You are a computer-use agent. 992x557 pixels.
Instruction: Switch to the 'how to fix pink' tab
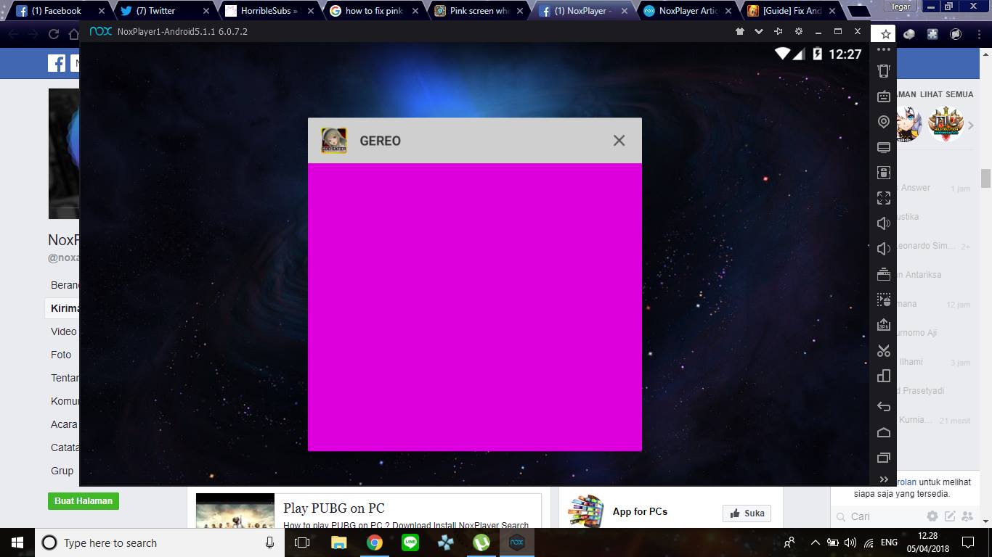(x=374, y=11)
